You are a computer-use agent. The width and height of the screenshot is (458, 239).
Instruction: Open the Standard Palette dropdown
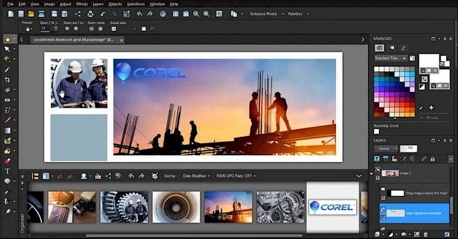[x=390, y=58]
